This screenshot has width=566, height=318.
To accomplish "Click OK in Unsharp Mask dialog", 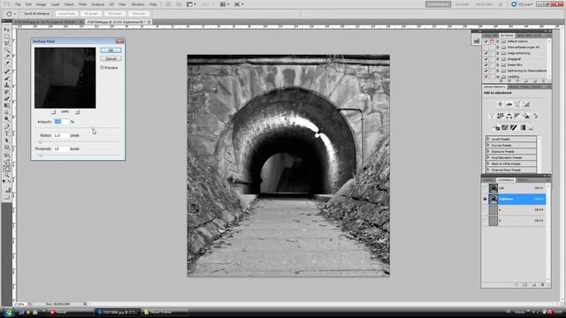I will coord(111,50).
